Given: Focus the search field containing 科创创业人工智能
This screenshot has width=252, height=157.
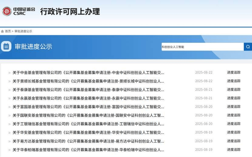Looking at the screenshot, I should click(203, 47).
